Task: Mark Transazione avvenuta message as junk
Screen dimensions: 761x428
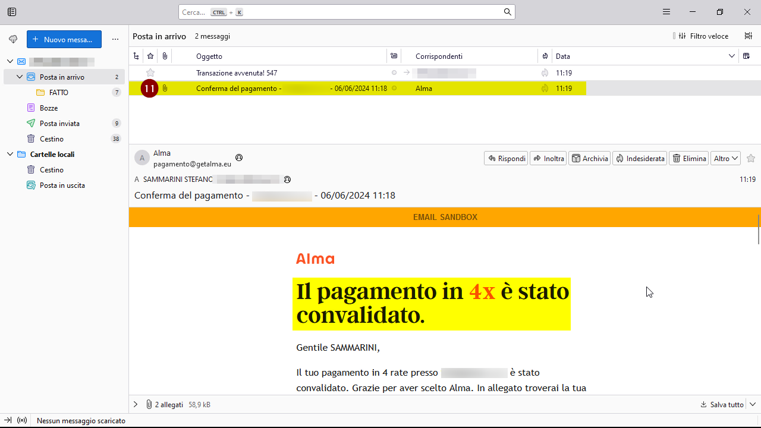Action: (x=545, y=73)
